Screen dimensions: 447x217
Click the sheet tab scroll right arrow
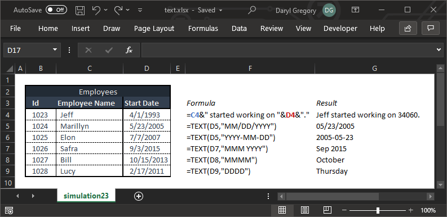[x=33, y=196]
